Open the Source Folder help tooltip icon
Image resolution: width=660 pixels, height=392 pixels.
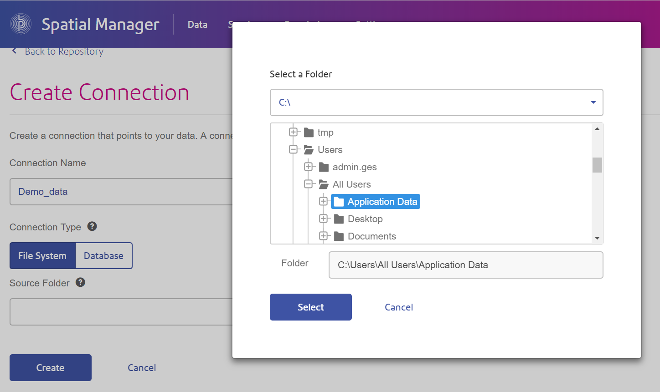pos(80,283)
